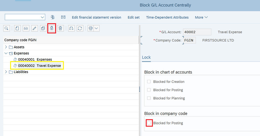The image size is (260, 136).
Task: Click the balance scale icon
Action: click(x=53, y=17)
